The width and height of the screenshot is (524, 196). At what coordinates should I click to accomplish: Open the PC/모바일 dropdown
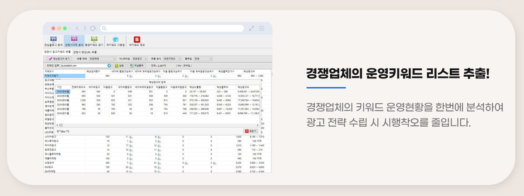pyautogui.click(x=139, y=58)
